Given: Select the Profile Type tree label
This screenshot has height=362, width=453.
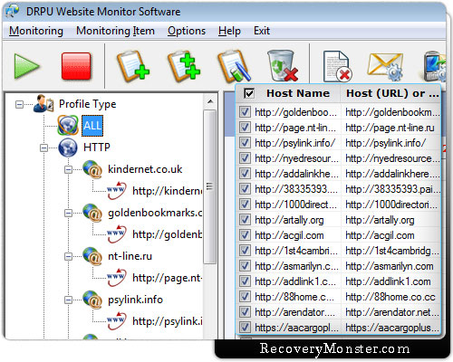Looking at the screenshot, I should tap(88, 104).
